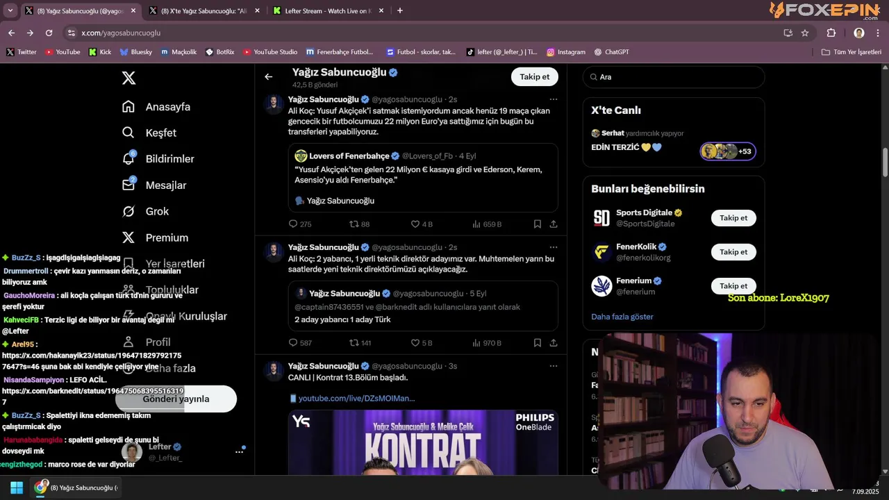Open Grok icon in sidebar
The height and width of the screenshot is (500, 889).
[128, 211]
